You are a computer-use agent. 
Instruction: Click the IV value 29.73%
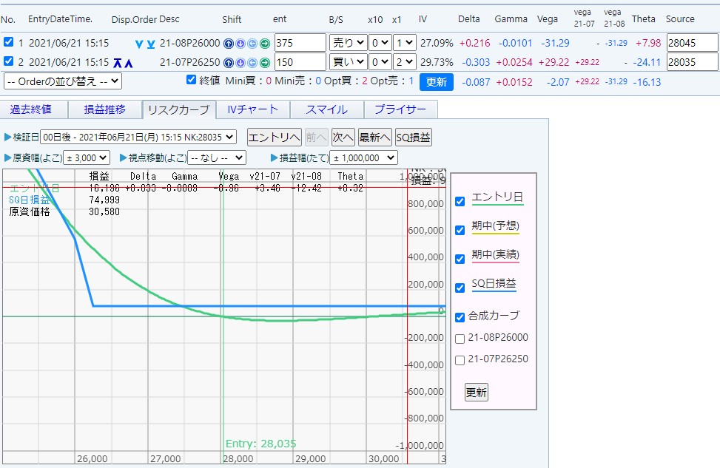coord(437,62)
